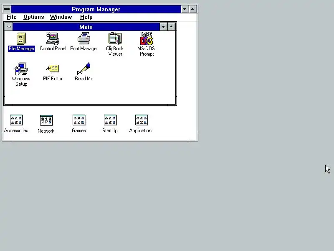Click the Main window title bar
The image size is (334, 251).
click(86, 27)
